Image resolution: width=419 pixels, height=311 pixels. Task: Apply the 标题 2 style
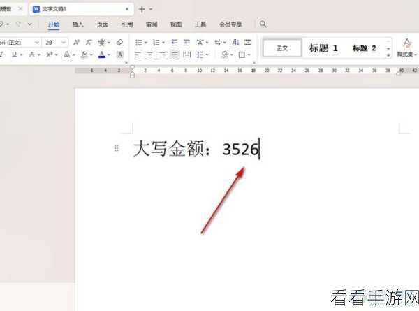[365, 48]
